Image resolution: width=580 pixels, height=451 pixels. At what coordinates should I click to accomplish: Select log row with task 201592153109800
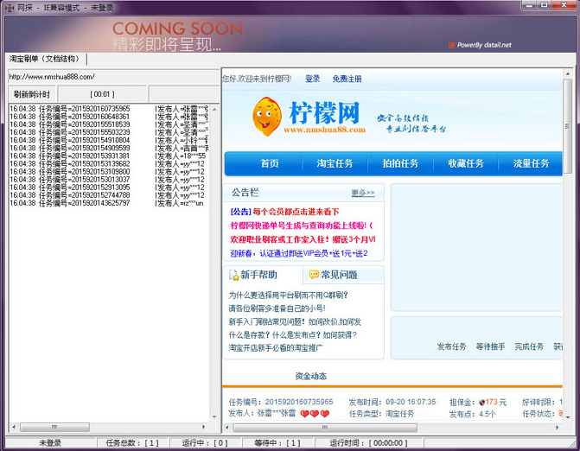(x=109, y=172)
